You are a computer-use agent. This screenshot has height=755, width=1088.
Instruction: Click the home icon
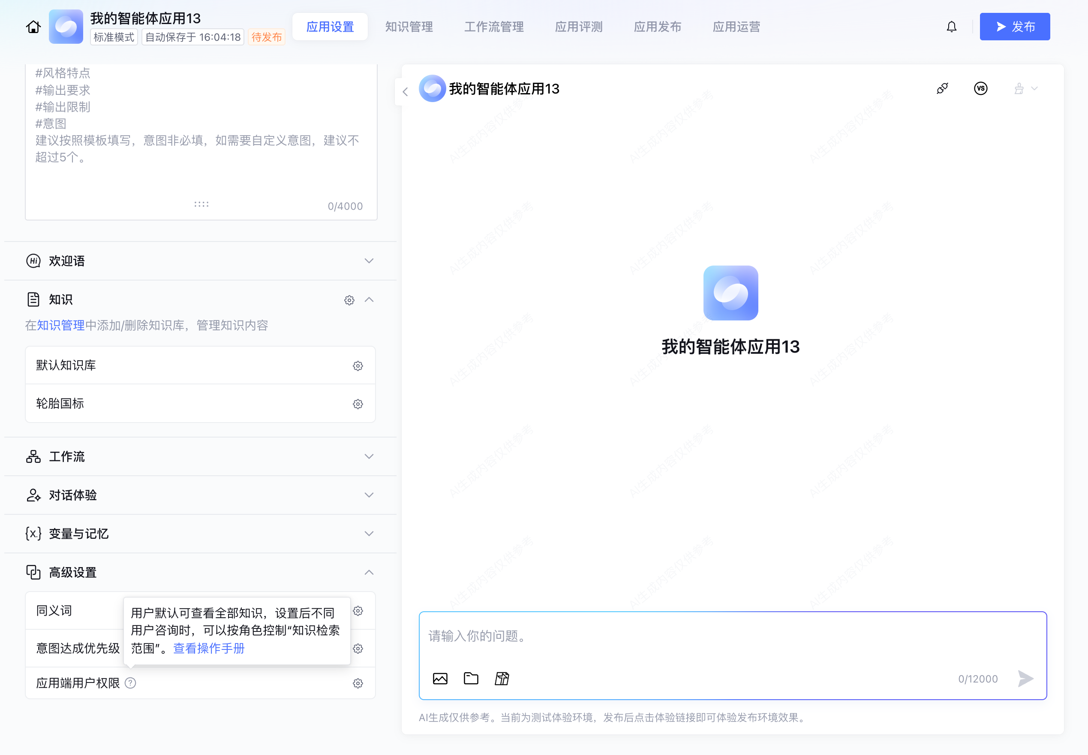(x=33, y=27)
